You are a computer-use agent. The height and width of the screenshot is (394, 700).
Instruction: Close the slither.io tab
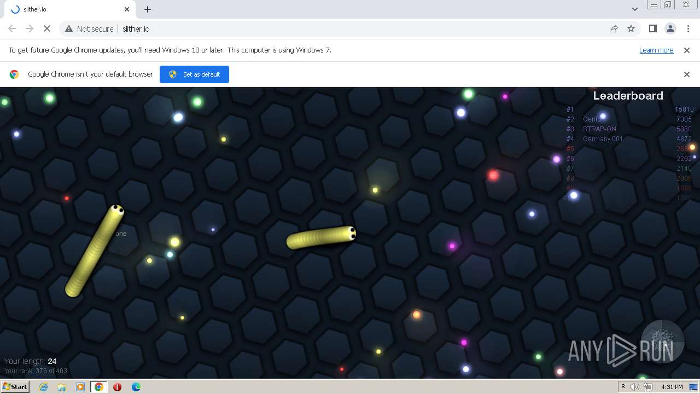click(127, 9)
